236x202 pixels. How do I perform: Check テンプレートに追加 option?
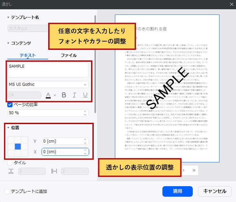pos(7,191)
